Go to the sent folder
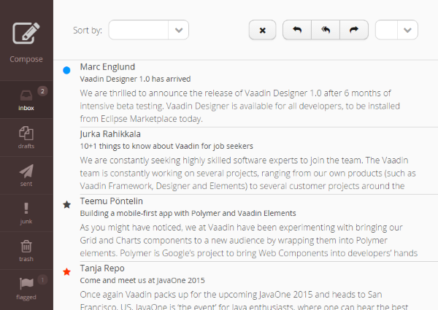Screen dimensions: 438x310 click(x=26, y=176)
